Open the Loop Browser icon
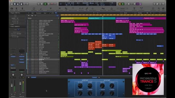The image size is (175, 98). click(160, 4)
